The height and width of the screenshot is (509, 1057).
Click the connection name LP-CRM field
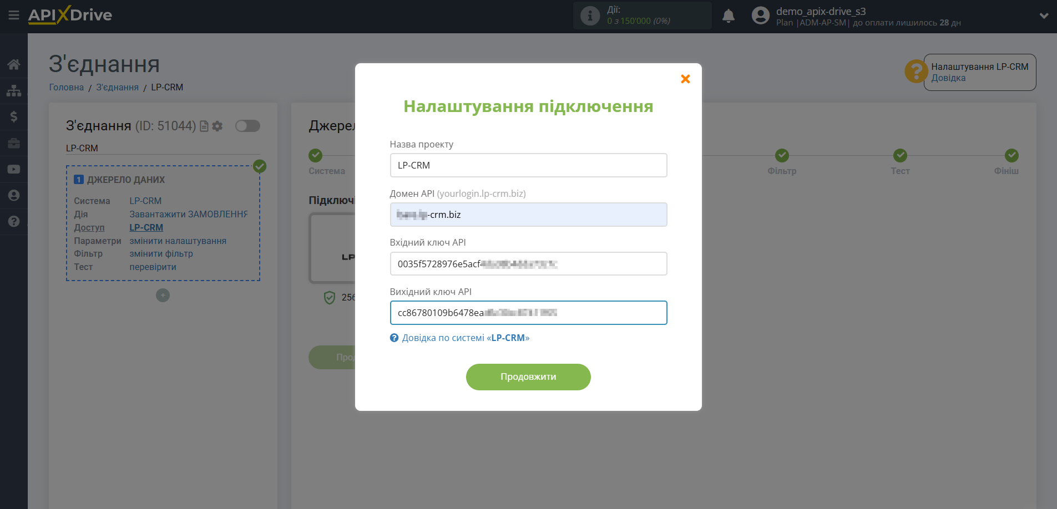[163, 148]
